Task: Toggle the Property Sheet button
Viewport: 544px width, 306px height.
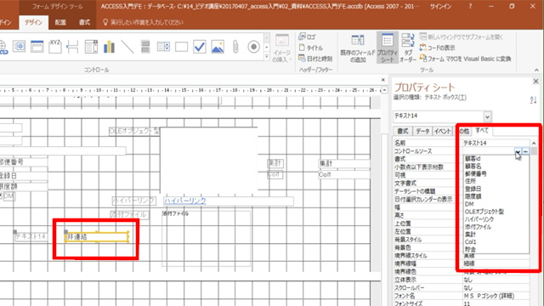Action: click(388, 48)
